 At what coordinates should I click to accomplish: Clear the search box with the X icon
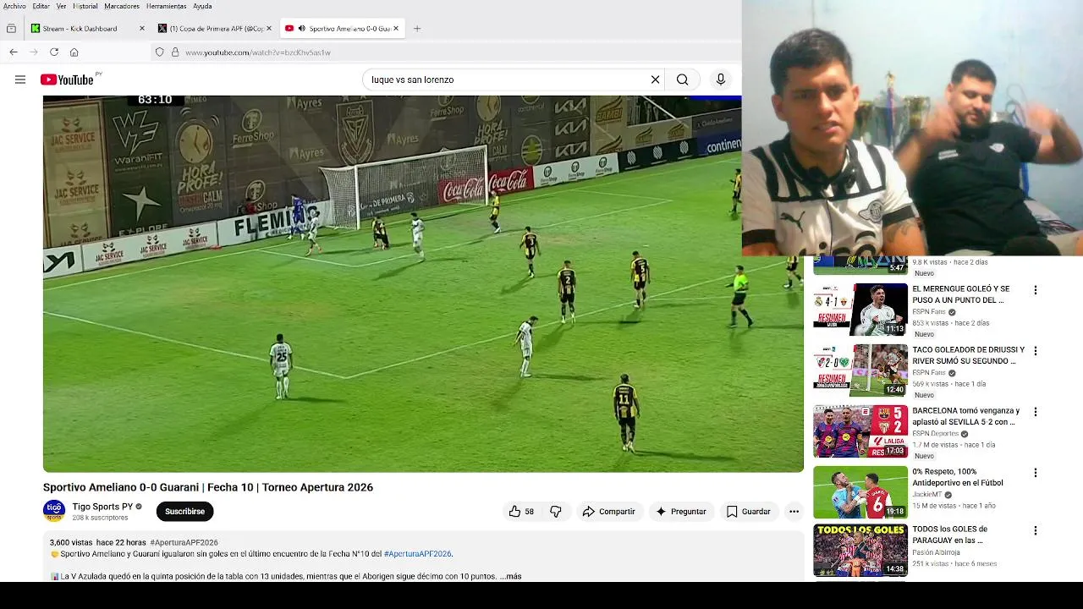655,80
